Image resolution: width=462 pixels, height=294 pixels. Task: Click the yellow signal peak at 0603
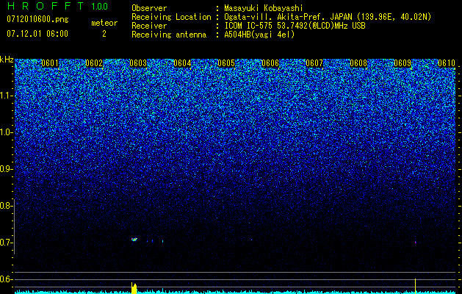134,288
